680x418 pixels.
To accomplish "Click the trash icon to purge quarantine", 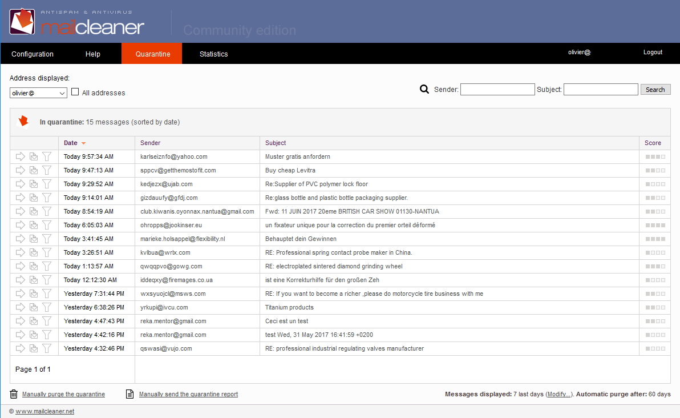I will click(x=13, y=394).
